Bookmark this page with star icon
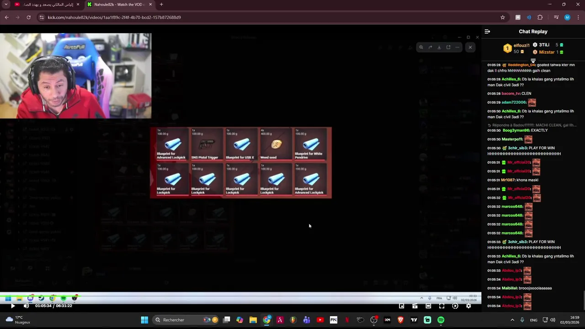This screenshot has width=585, height=329. tap(503, 17)
